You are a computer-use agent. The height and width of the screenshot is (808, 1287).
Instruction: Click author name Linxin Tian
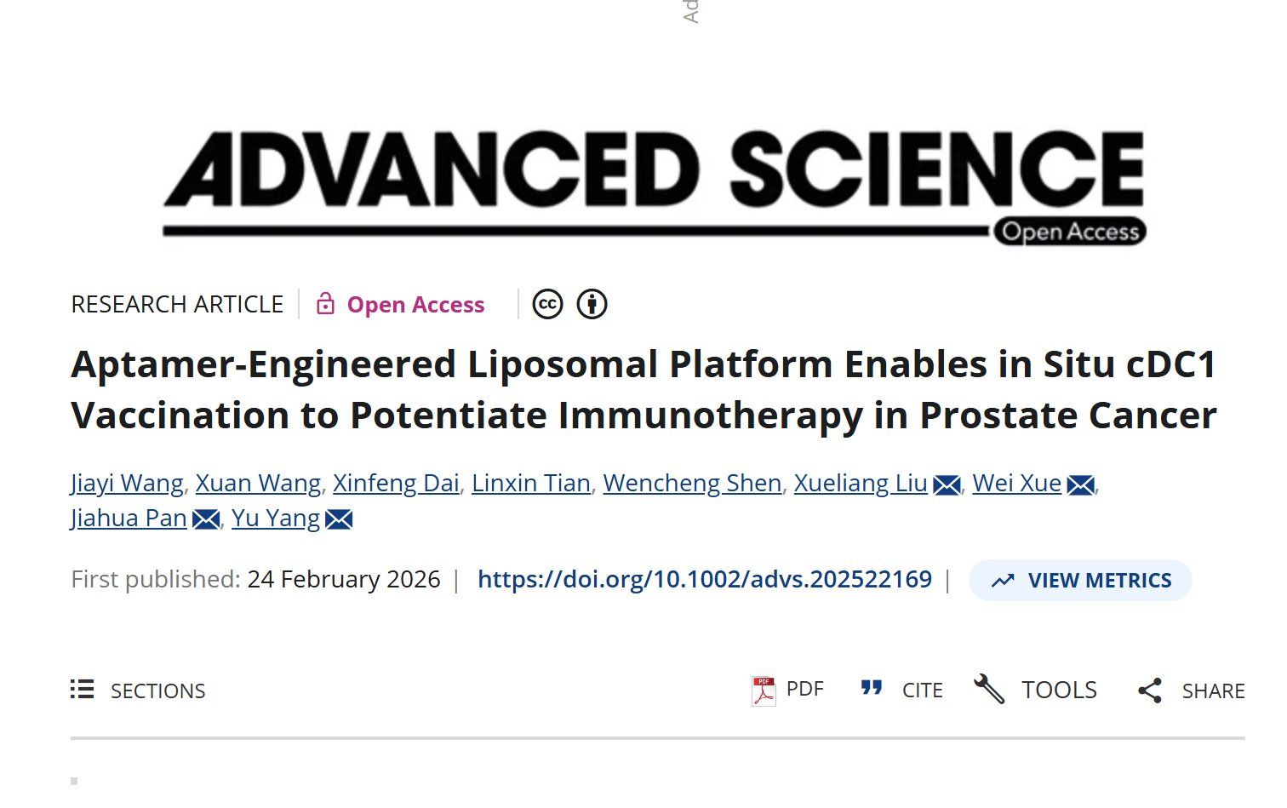point(531,484)
